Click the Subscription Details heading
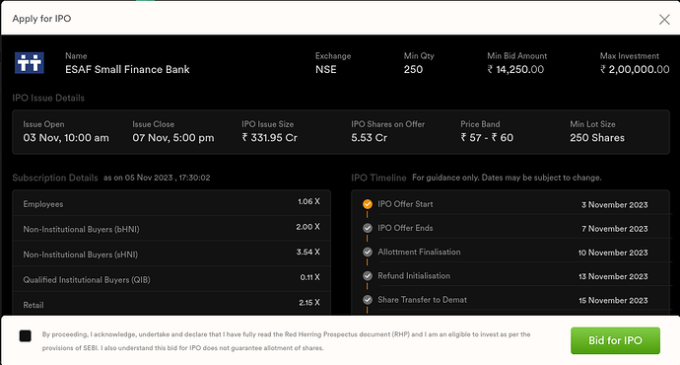Screen dimensions: 680x365 coord(55,178)
